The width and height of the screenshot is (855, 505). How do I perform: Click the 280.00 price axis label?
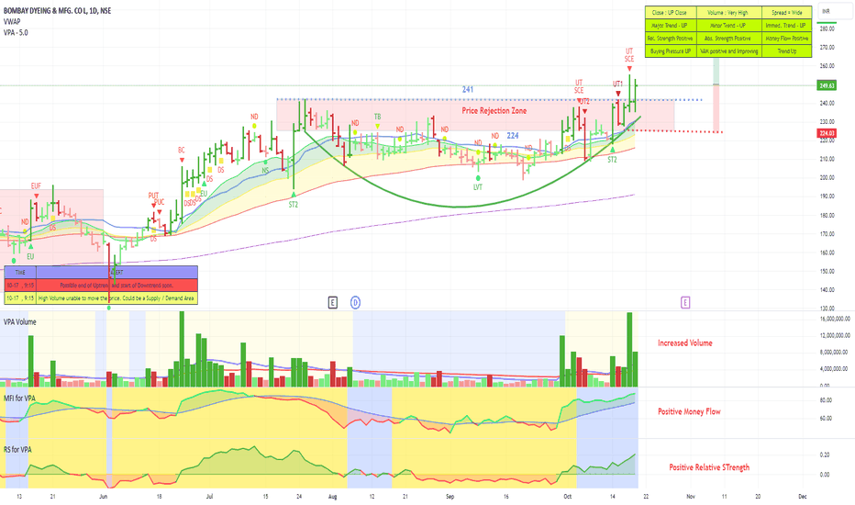pos(827,28)
